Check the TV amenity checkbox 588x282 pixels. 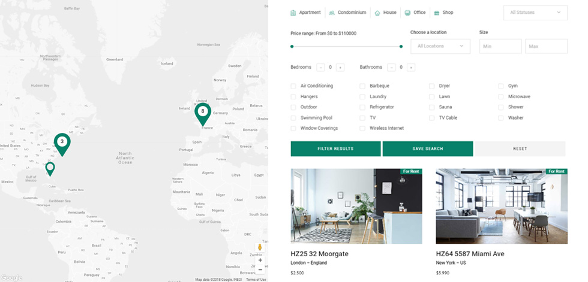click(362, 118)
